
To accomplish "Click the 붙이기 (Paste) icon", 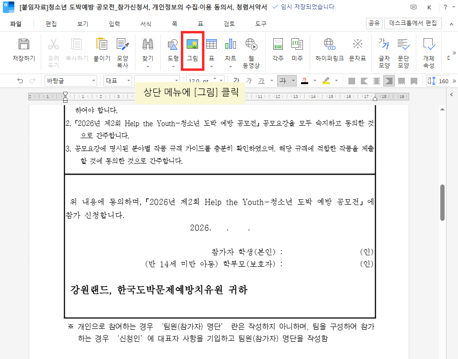I will [x=101, y=49].
